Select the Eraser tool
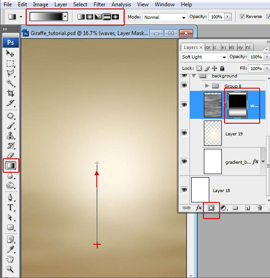This screenshot has height=278, width=270. (10, 156)
